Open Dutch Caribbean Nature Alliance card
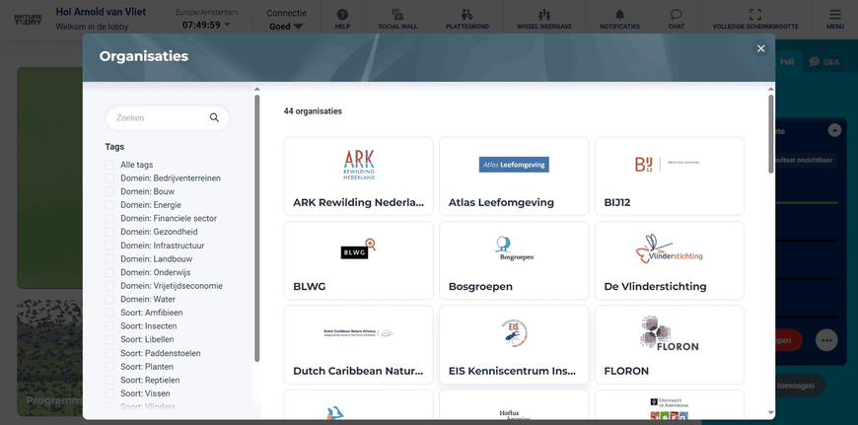This screenshot has width=858, height=425. click(x=358, y=344)
